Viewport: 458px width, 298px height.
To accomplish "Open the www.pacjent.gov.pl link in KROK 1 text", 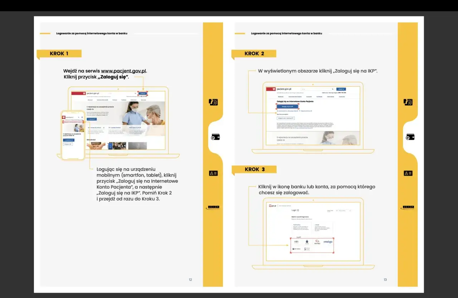I will click(x=123, y=71).
